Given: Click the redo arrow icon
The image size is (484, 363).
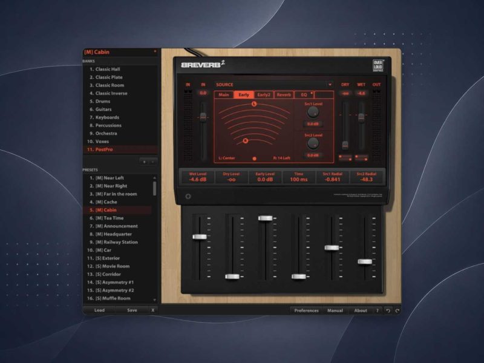Looking at the screenshot, I should coord(397,310).
